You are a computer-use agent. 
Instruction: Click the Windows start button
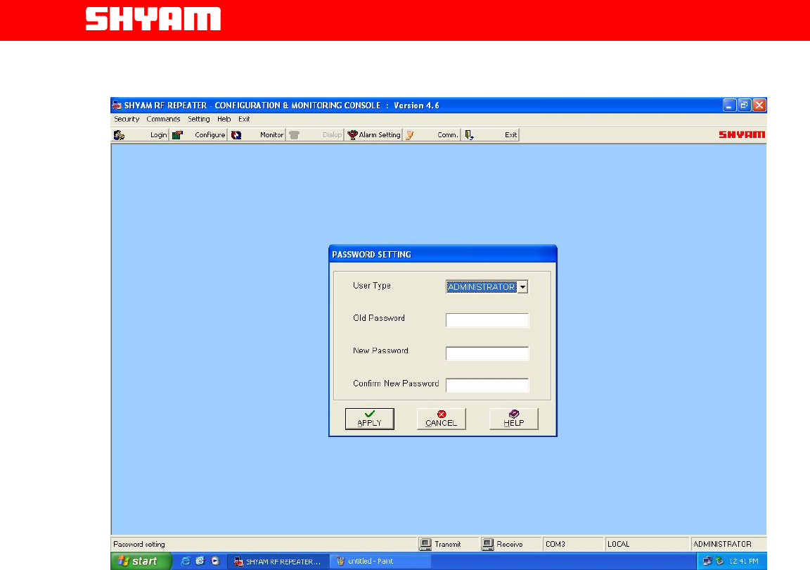pos(141,562)
